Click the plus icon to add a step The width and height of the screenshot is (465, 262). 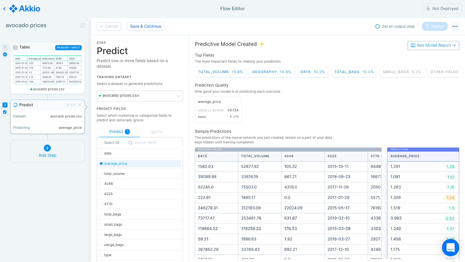tap(47, 148)
